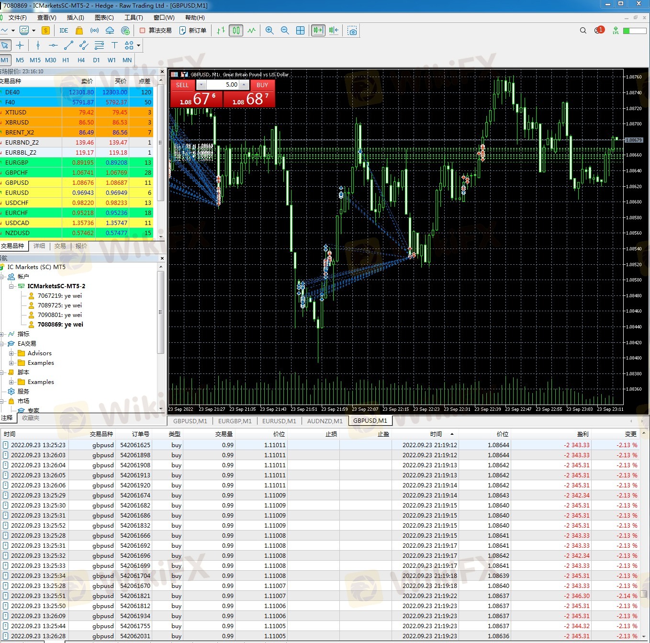Screen dimensions: 650x643
Task: Open the drawing objects dropdown arrow
Action: pos(139,45)
